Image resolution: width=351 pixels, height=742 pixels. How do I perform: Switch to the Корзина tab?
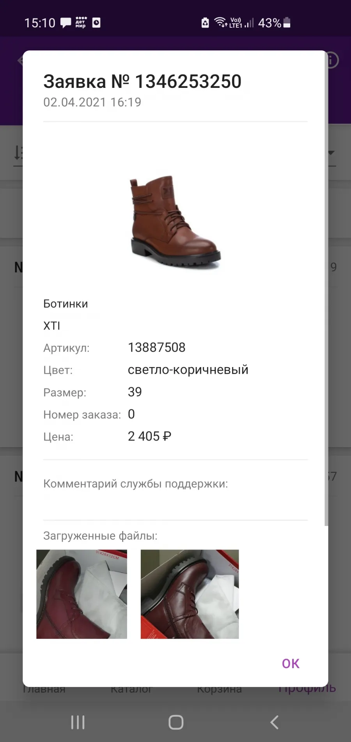click(219, 690)
